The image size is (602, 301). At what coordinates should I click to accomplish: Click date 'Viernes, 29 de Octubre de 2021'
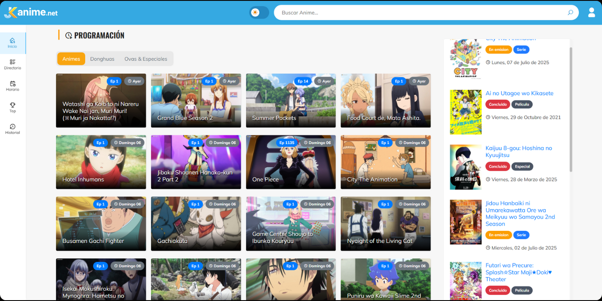[523, 117]
